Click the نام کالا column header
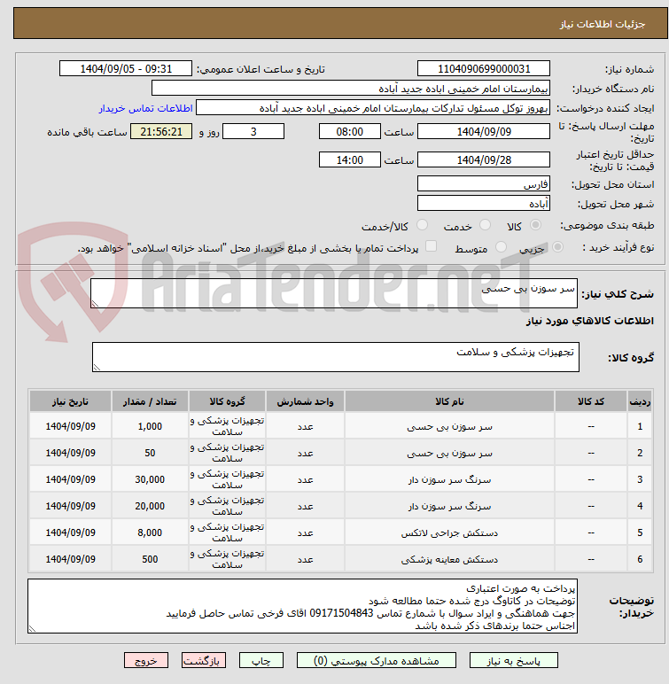Image resolution: width=669 pixels, height=684 pixels. 449,401
